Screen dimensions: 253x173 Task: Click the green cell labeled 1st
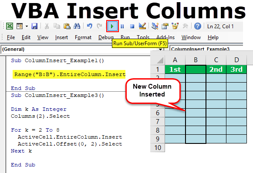pyautogui.click(x=175, y=70)
